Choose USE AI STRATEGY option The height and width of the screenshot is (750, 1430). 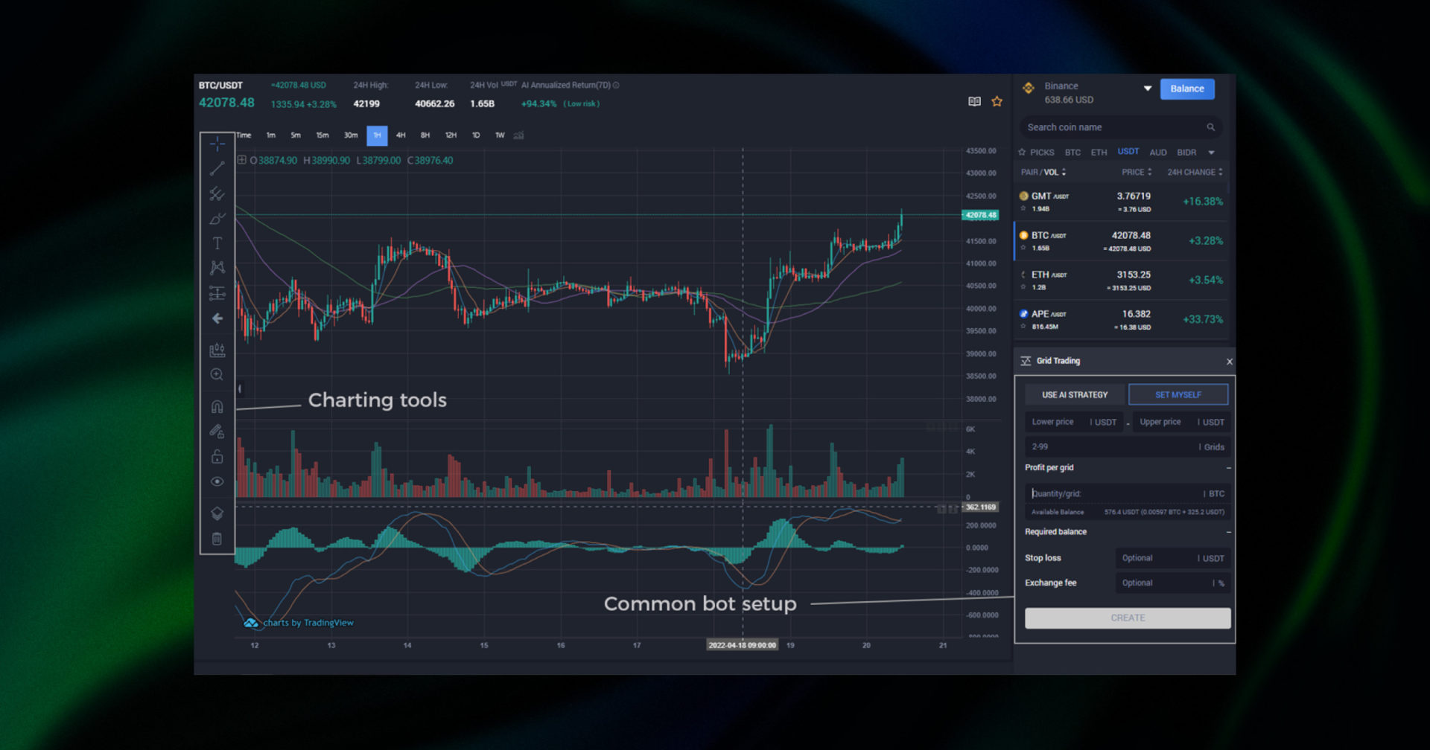[1074, 395]
